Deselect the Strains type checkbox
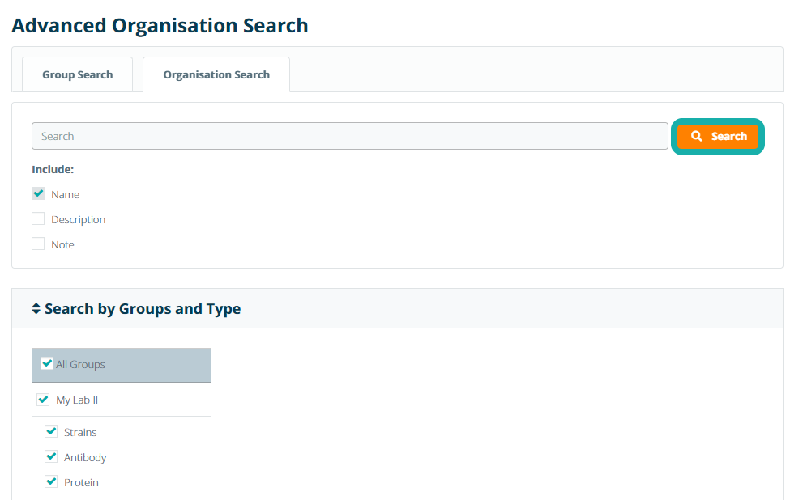 point(52,432)
